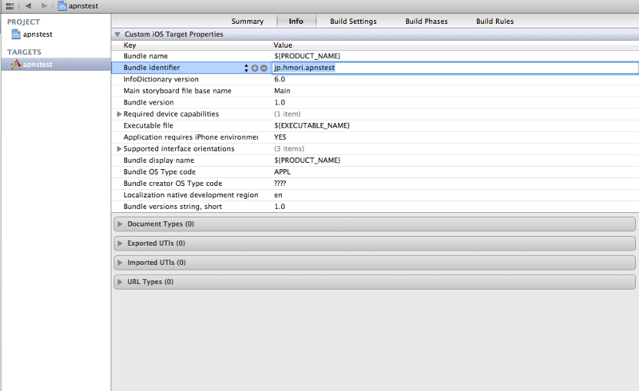
Task: Remove Bundle identifier row with minus icon
Action: 264,68
